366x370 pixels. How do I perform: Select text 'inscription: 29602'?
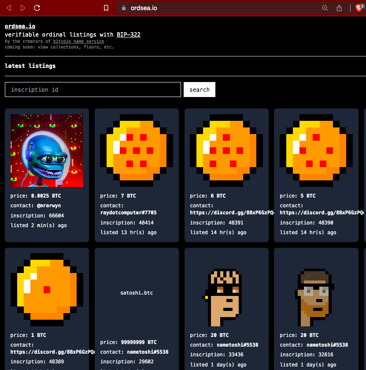coord(127,362)
